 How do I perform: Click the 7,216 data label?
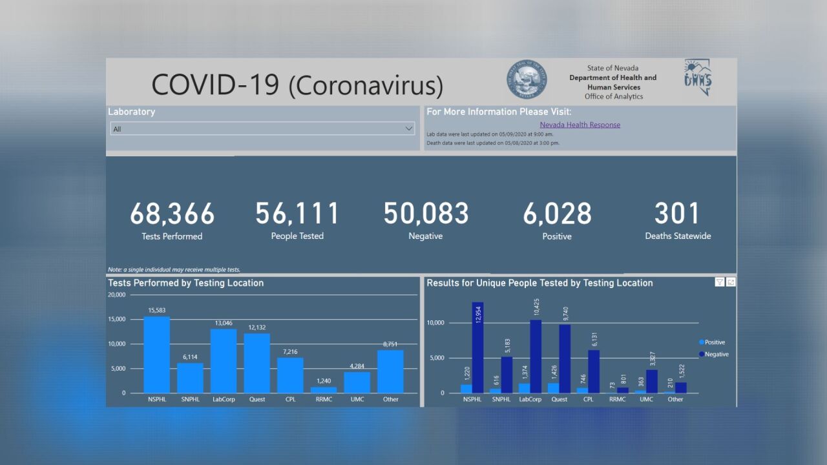pos(290,352)
